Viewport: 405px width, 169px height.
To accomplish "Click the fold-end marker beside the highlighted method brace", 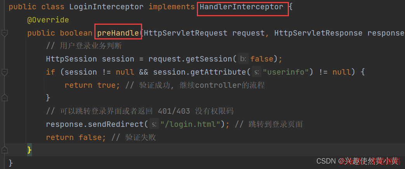I will point(5,150).
